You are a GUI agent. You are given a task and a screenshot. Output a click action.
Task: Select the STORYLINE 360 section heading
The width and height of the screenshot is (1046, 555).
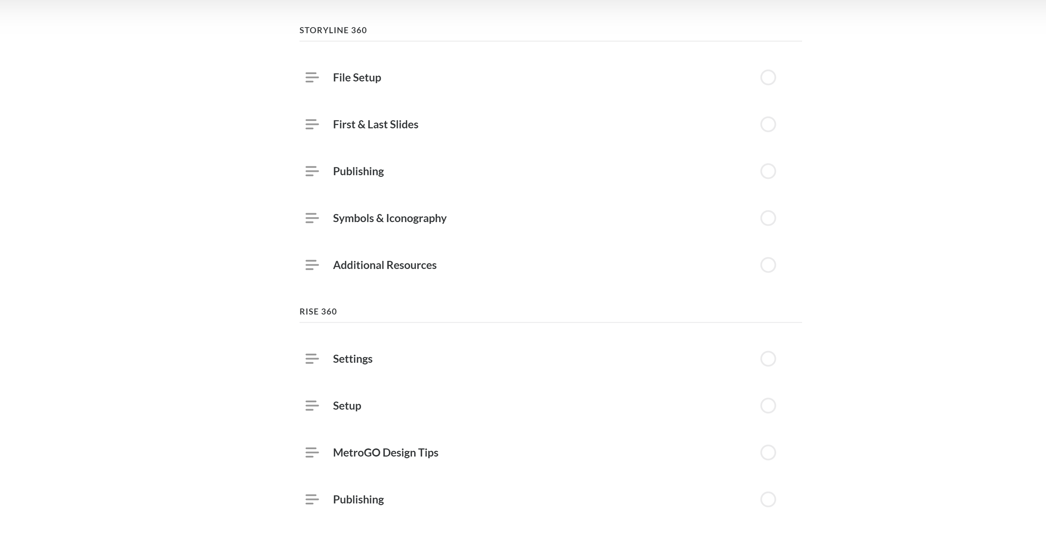tap(333, 30)
